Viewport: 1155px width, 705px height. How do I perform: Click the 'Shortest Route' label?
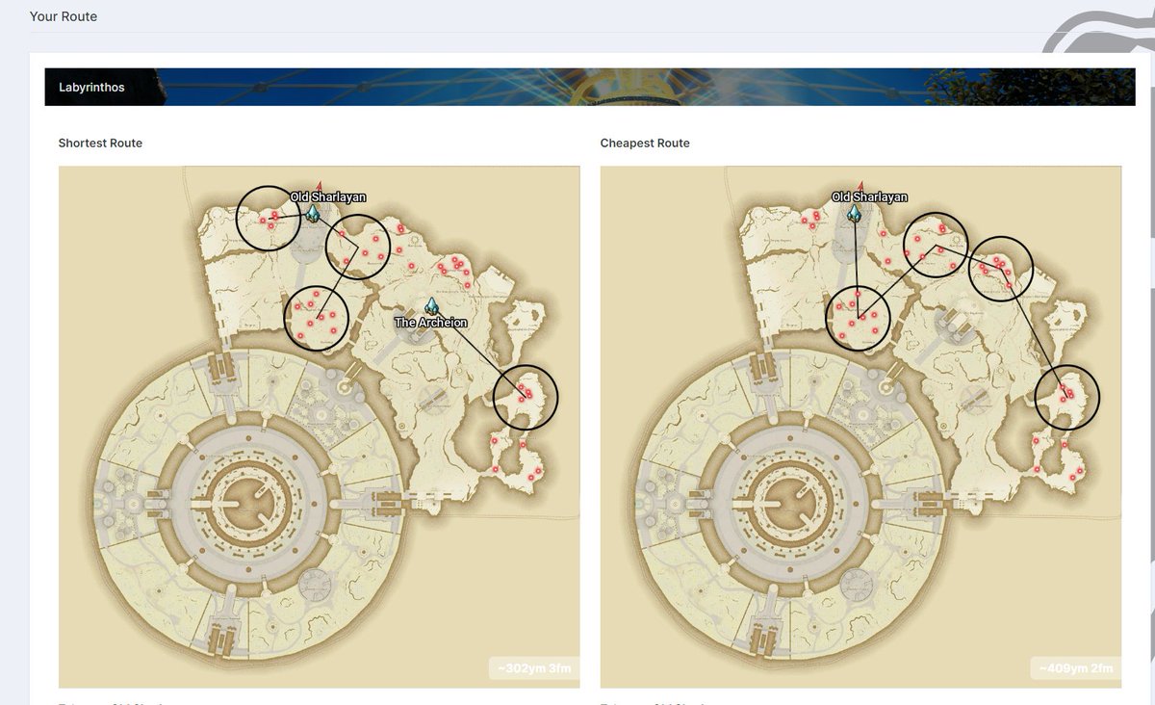(100, 143)
